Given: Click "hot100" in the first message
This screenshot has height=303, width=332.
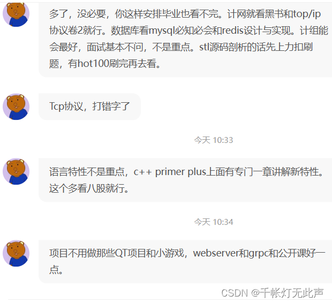Looking at the screenshot, I should (93, 64).
